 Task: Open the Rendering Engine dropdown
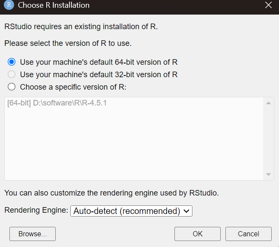131,211
